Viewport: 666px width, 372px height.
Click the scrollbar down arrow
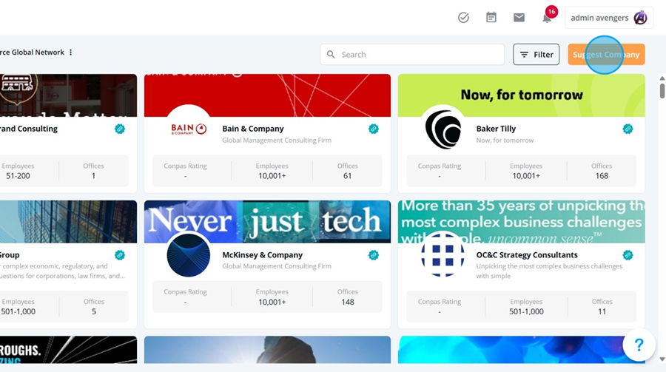coord(662,359)
